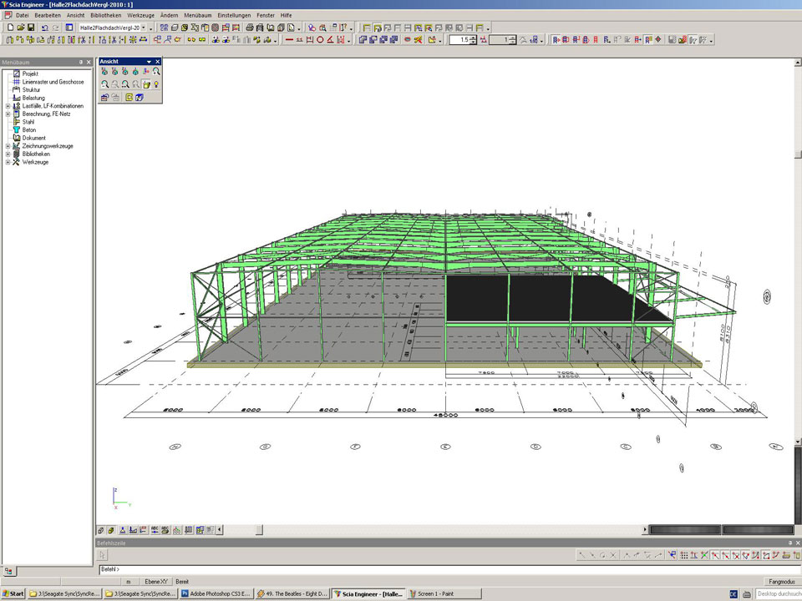Click the New document icon
802x601 pixels.
9,28
